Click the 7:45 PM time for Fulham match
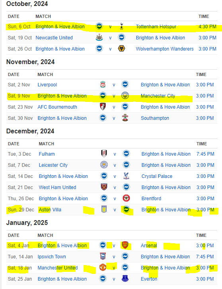This screenshot has width=222, height=289. tap(205, 154)
